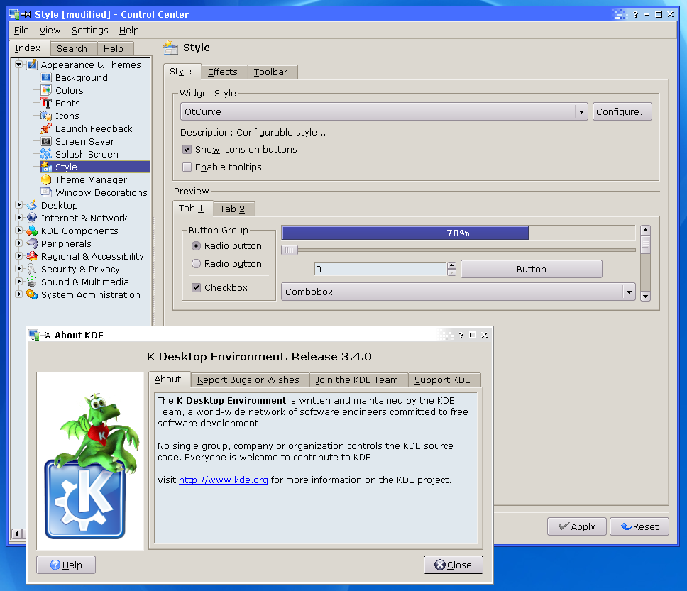Uncheck Show icons on buttons

[187, 150]
